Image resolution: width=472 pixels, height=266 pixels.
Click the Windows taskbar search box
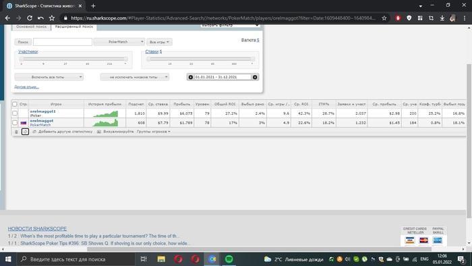point(76,259)
